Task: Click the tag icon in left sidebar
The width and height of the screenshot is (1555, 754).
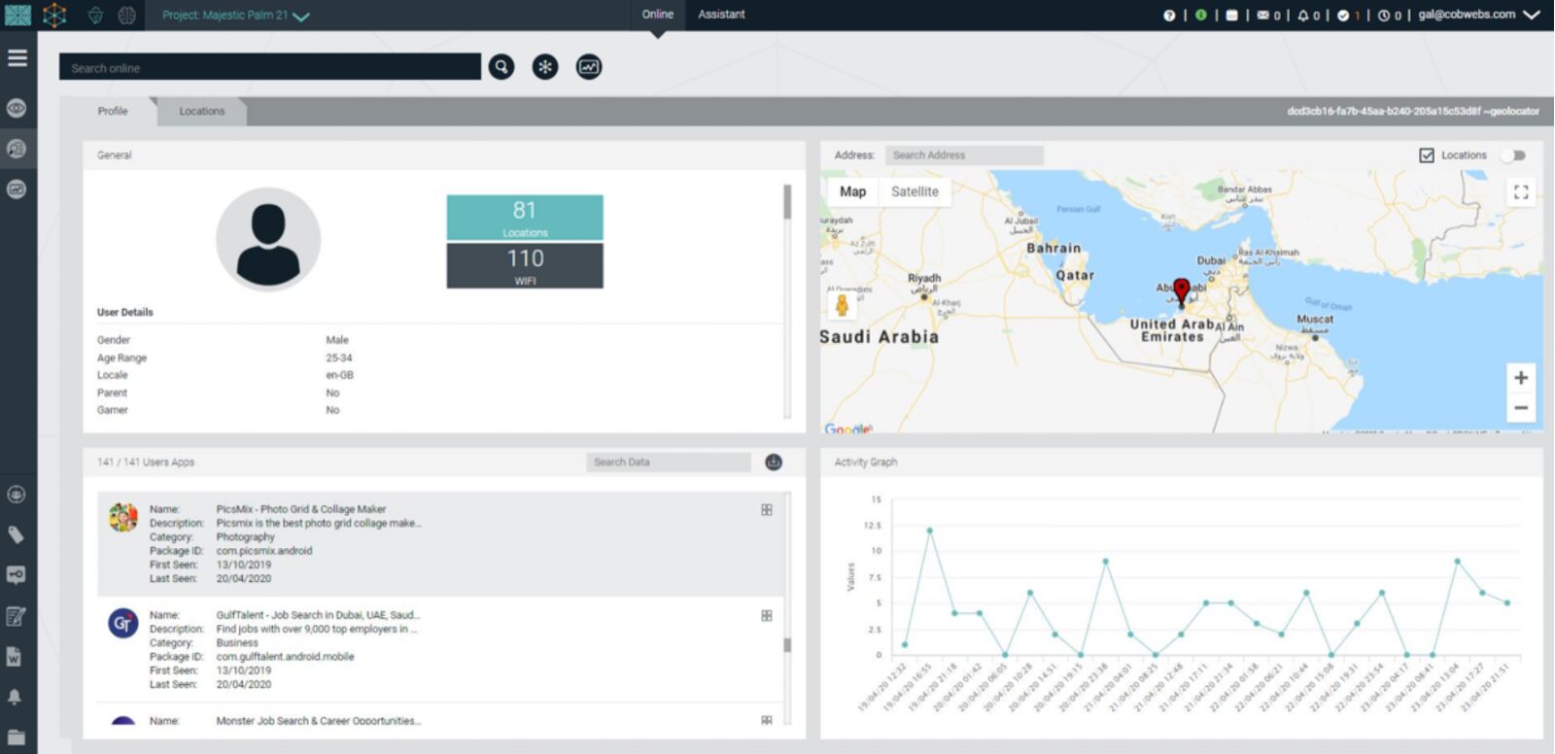Action: pyautogui.click(x=17, y=534)
